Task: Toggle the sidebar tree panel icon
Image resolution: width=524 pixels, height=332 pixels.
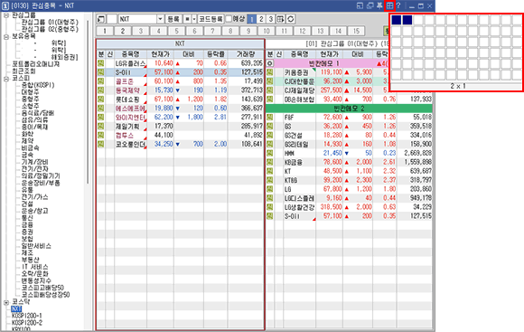Action: [101, 19]
